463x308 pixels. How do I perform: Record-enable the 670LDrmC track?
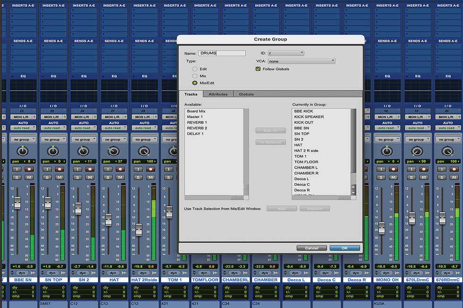(x=424, y=169)
